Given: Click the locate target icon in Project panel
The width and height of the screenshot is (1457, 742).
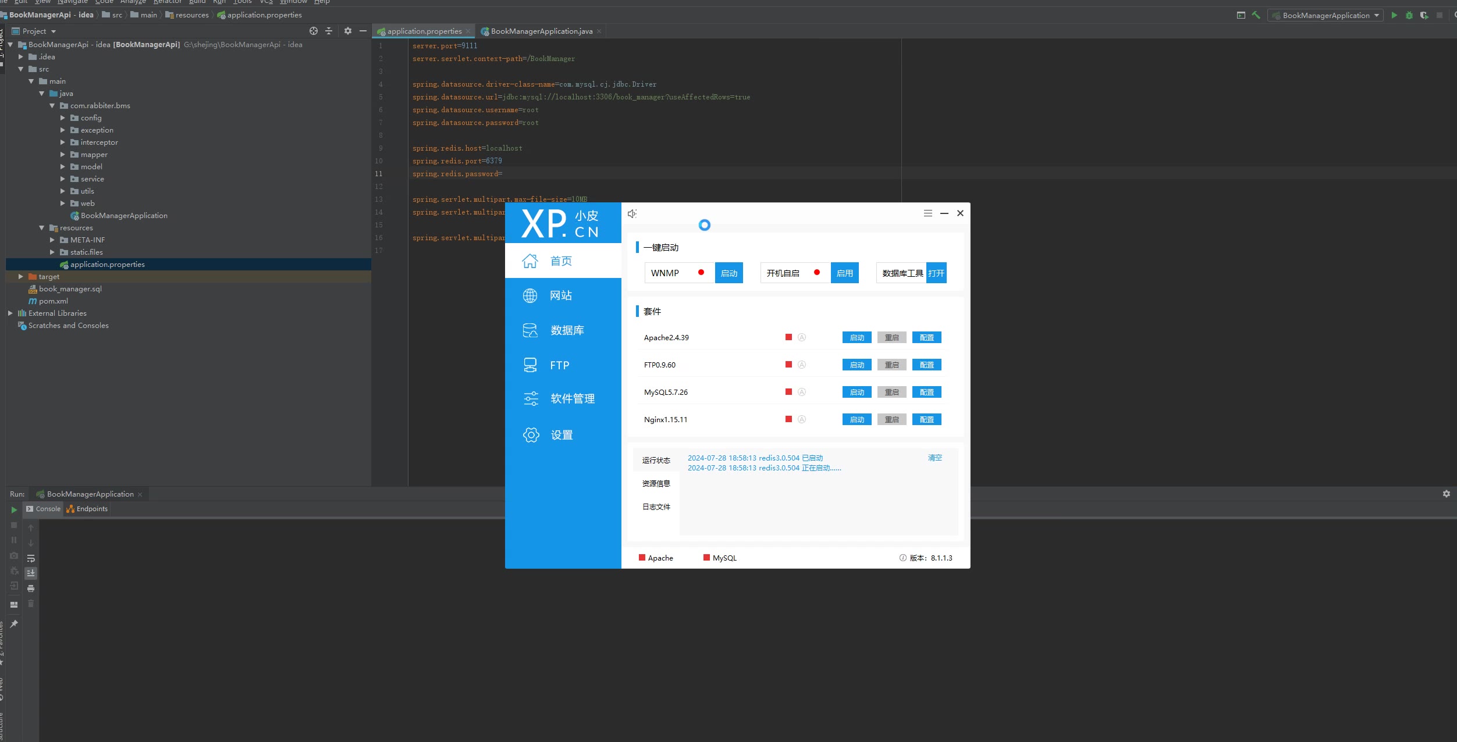Looking at the screenshot, I should 314,31.
